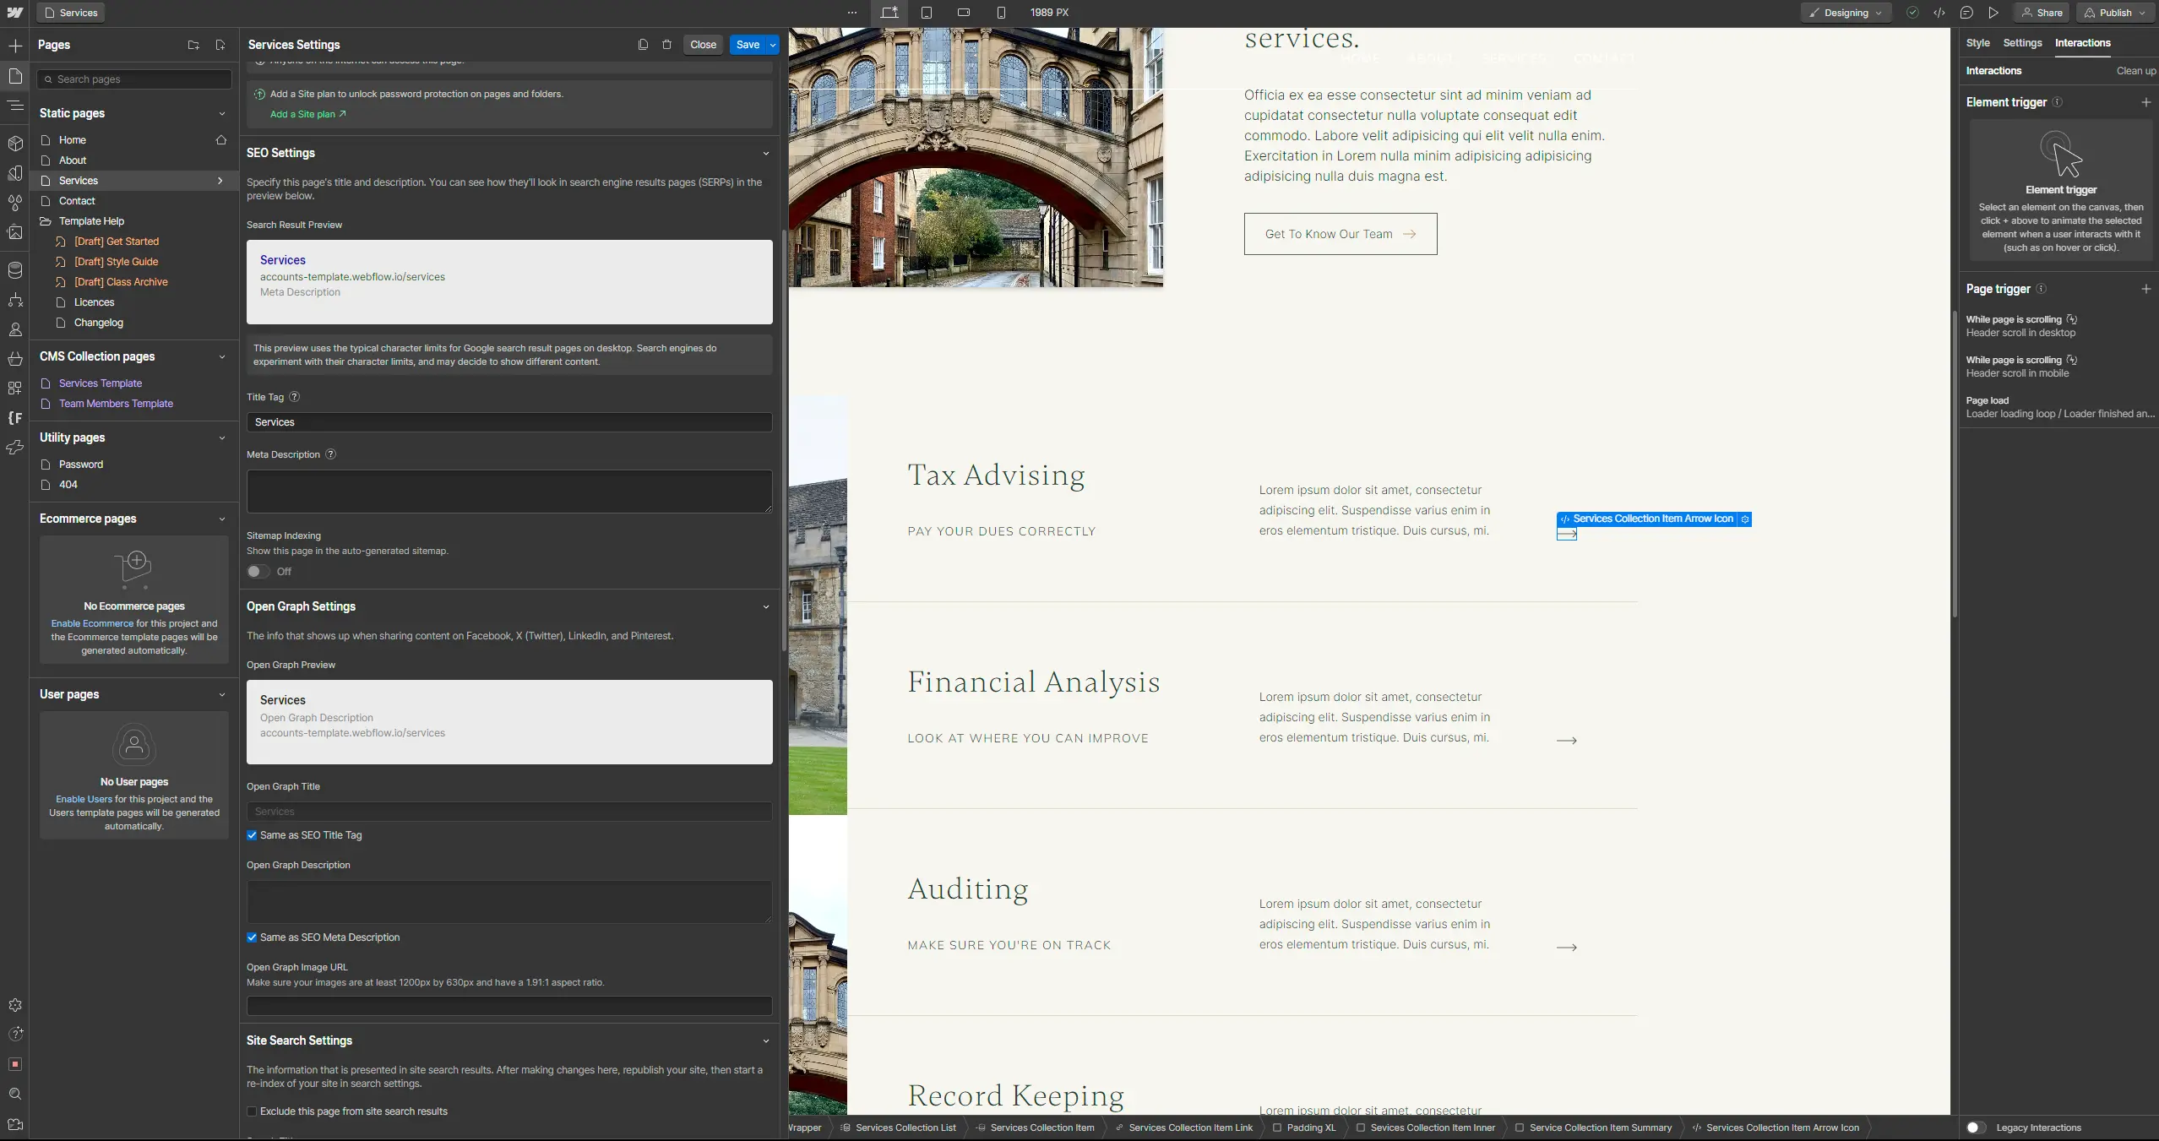Uncheck Same as SEO Title Tag
Screen dimensions: 2159x1141
click(252, 835)
